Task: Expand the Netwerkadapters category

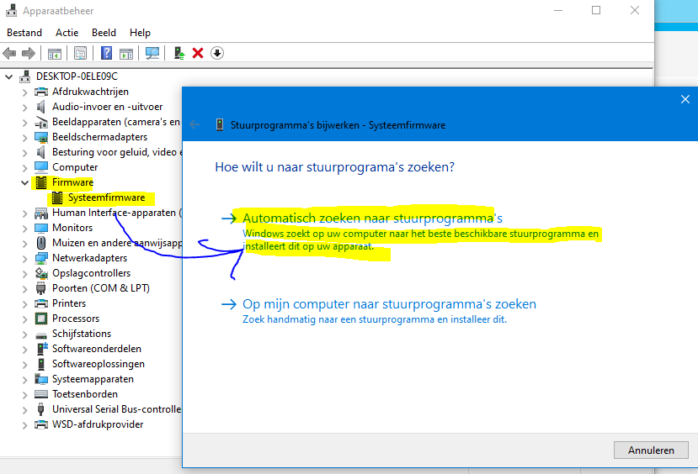Action: 23,258
